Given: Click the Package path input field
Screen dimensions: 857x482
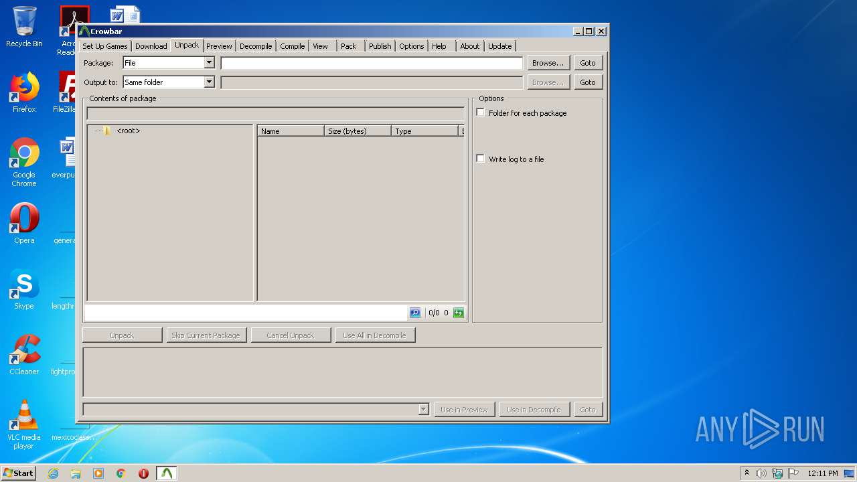Looking at the screenshot, I should (x=372, y=62).
